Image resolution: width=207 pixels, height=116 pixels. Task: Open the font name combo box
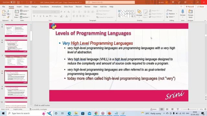tap(42, 12)
